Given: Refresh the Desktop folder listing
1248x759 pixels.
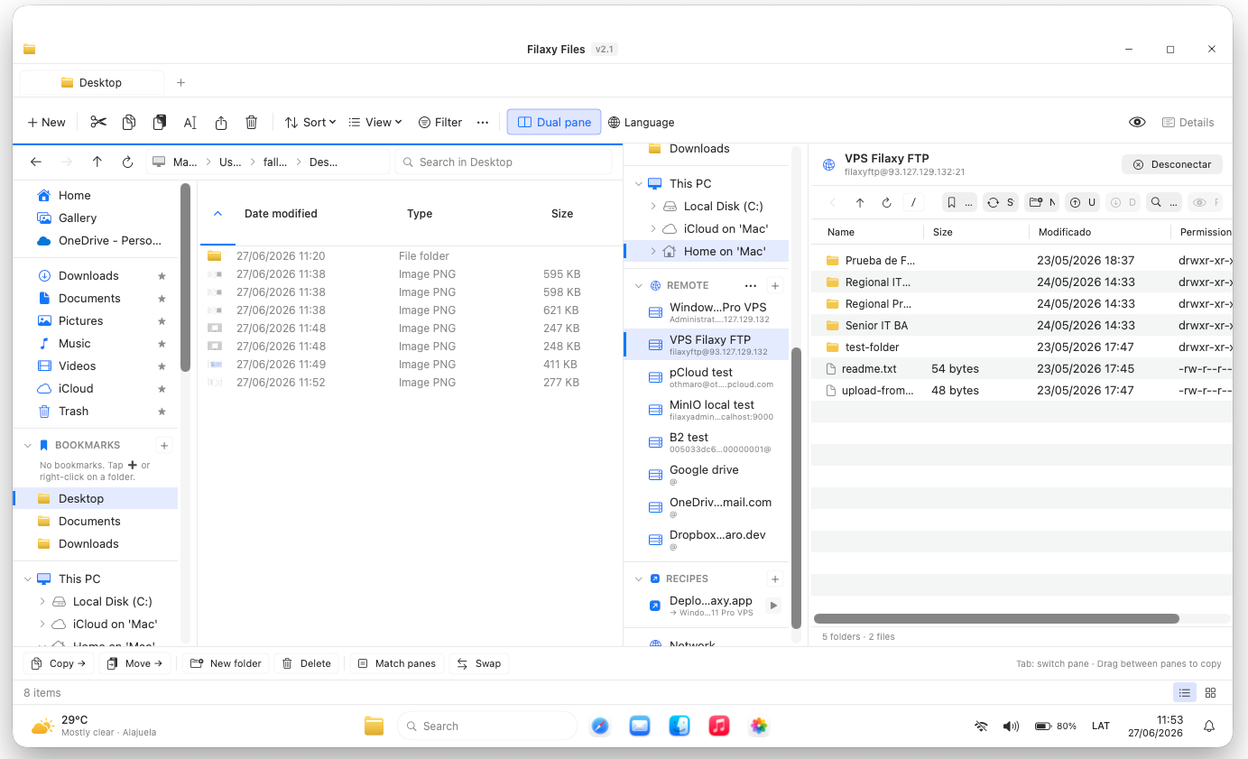Looking at the screenshot, I should pos(127,162).
